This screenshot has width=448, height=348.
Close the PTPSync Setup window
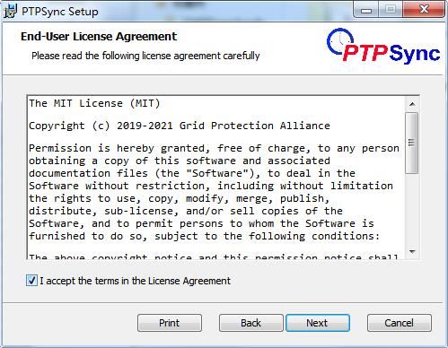pos(424,10)
